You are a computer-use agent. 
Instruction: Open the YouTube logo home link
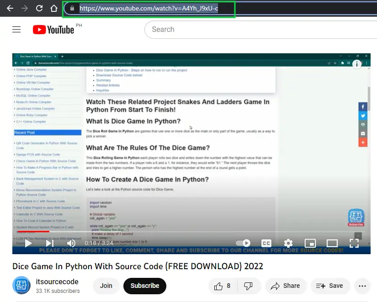pos(53,30)
